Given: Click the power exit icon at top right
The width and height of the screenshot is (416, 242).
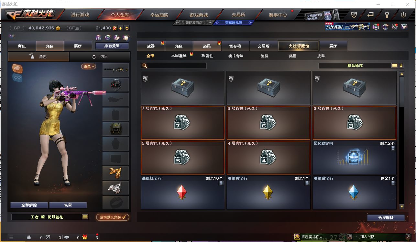Looking at the screenshot, I should pyautogui.click(x=403, y=15).
